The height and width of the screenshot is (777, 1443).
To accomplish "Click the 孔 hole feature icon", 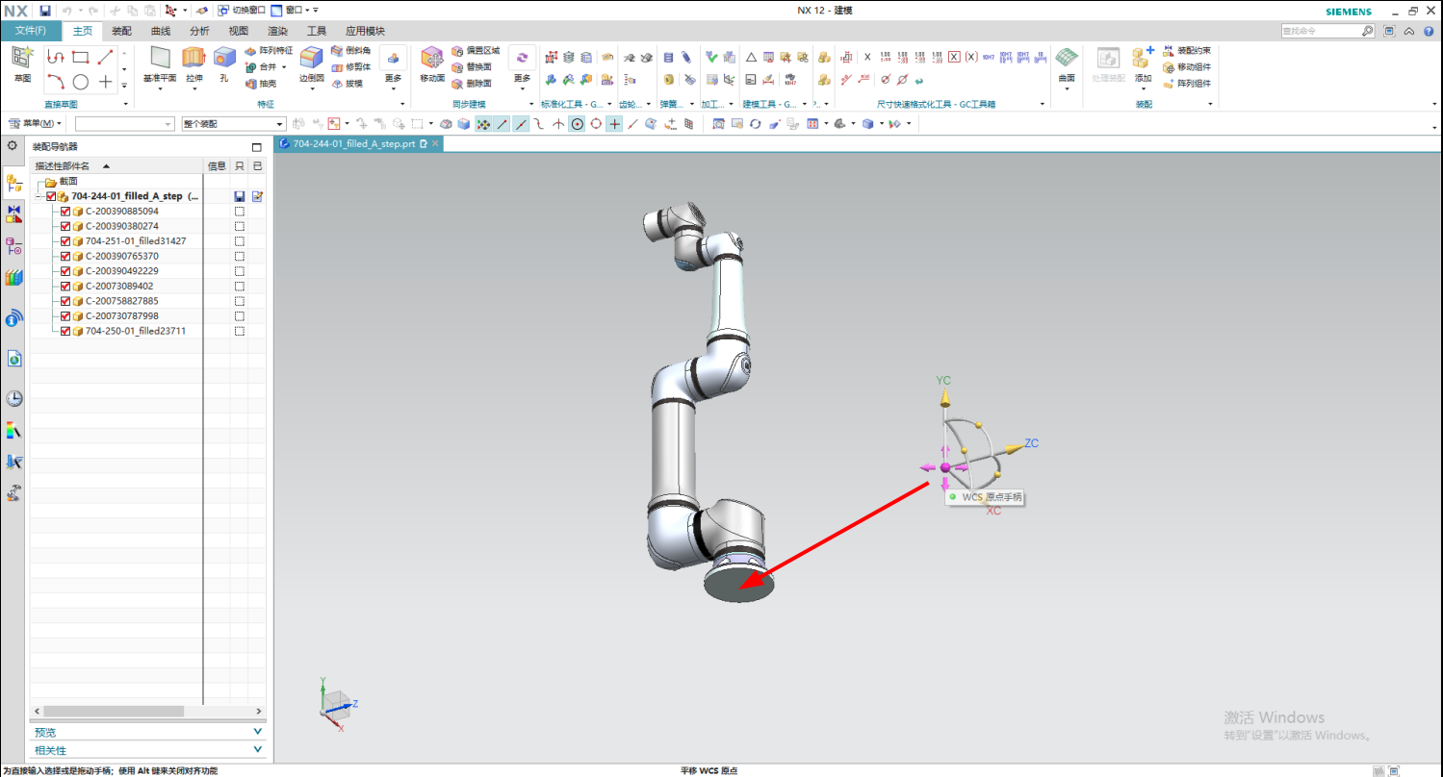I will click(224, 59).
